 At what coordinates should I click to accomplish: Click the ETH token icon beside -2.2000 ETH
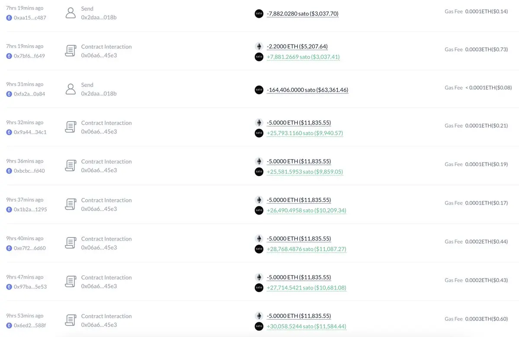pos(259,46)
